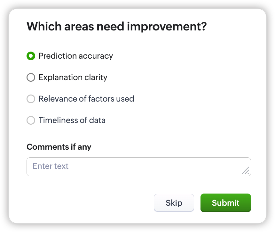Click the 'Enter text' placeholder
The image size is (275, 232).
[x=51, y=166]
